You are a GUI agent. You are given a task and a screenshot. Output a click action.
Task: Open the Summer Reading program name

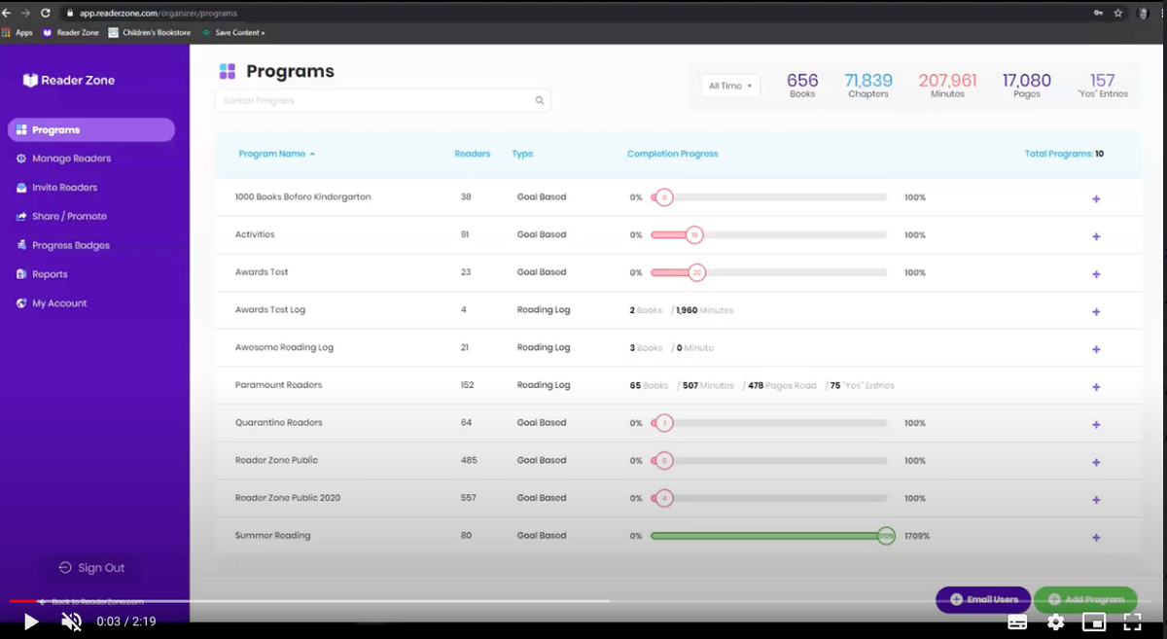pos(273,536)
